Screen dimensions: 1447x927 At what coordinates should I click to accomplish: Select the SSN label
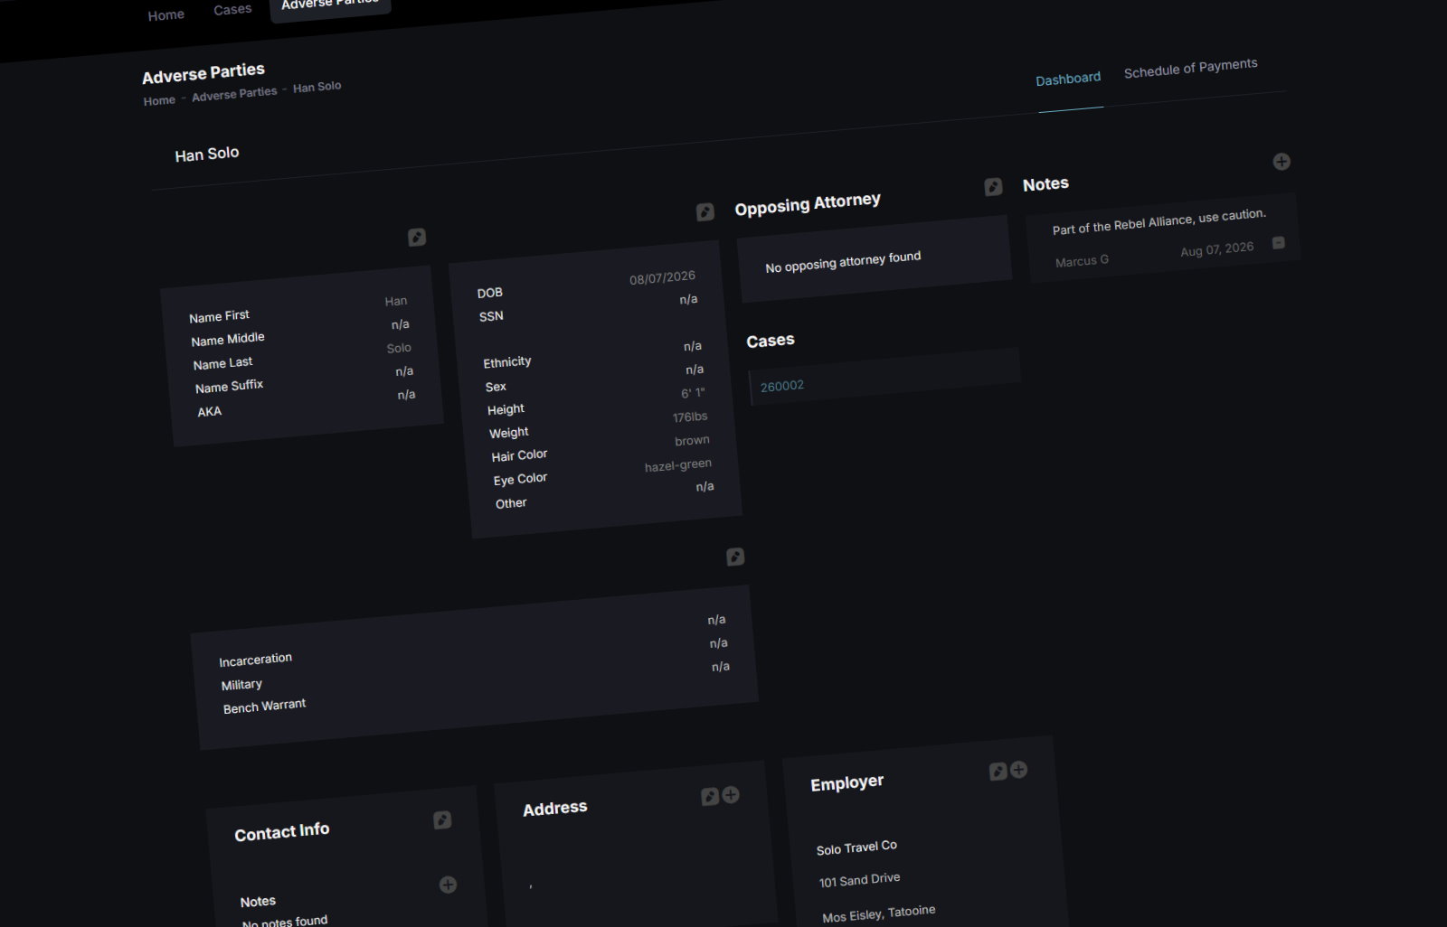coord(491,316)
